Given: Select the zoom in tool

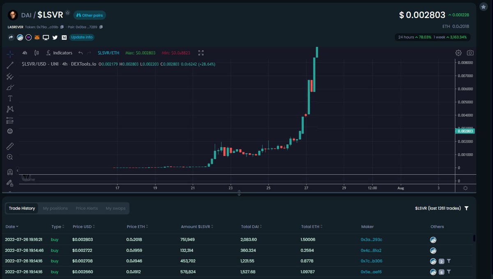Looking at the screenshot, I should click(10, 157).
